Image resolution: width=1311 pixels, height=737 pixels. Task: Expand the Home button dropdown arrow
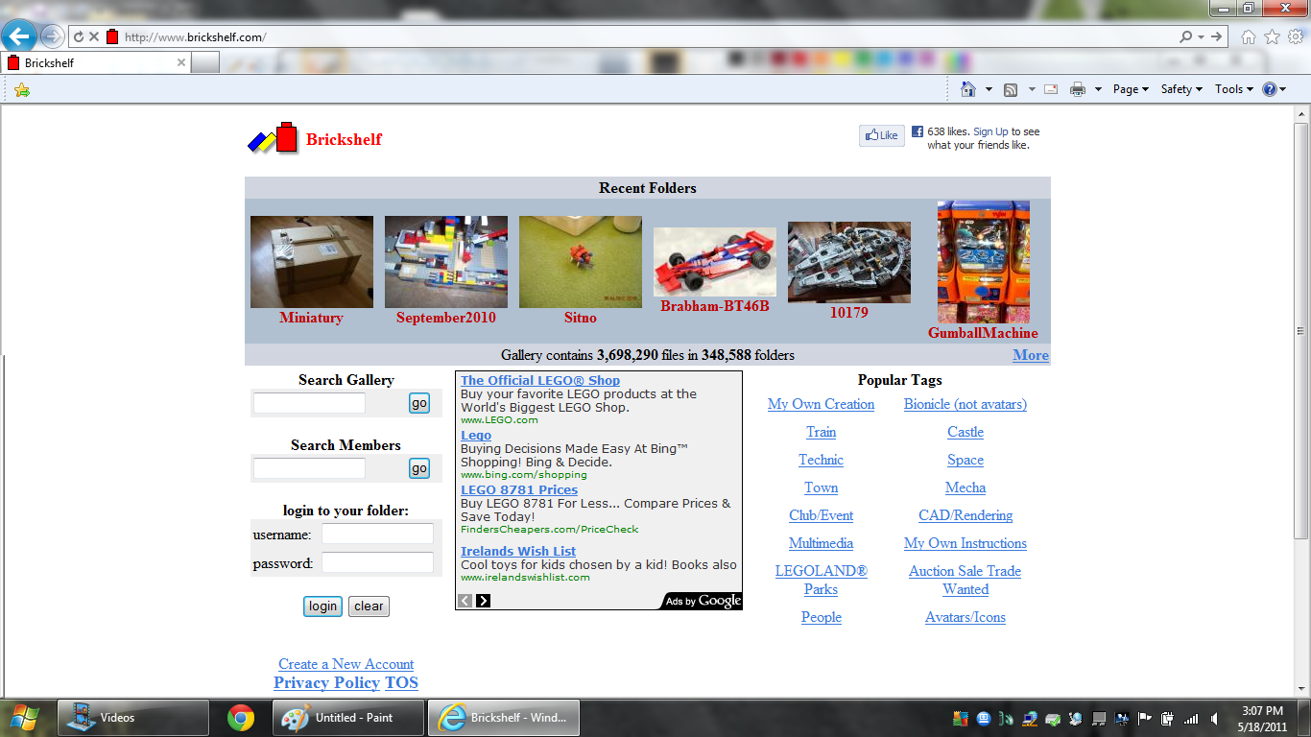989,89
